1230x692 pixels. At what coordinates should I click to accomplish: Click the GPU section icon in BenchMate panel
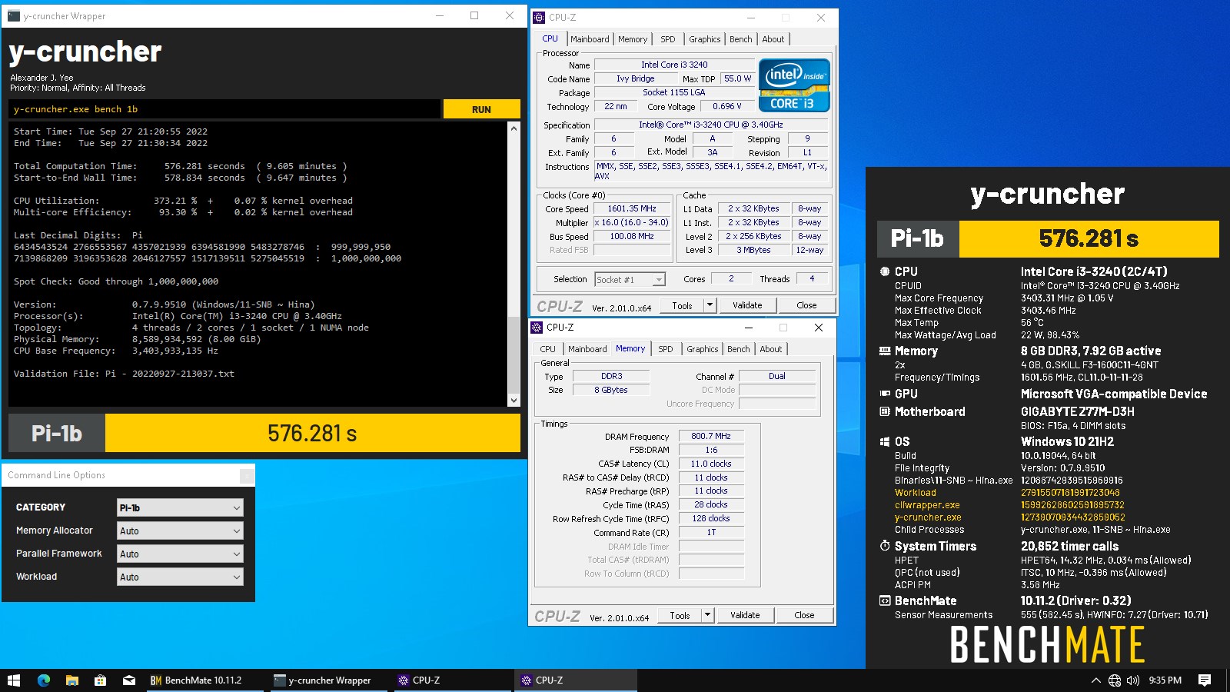885,394
